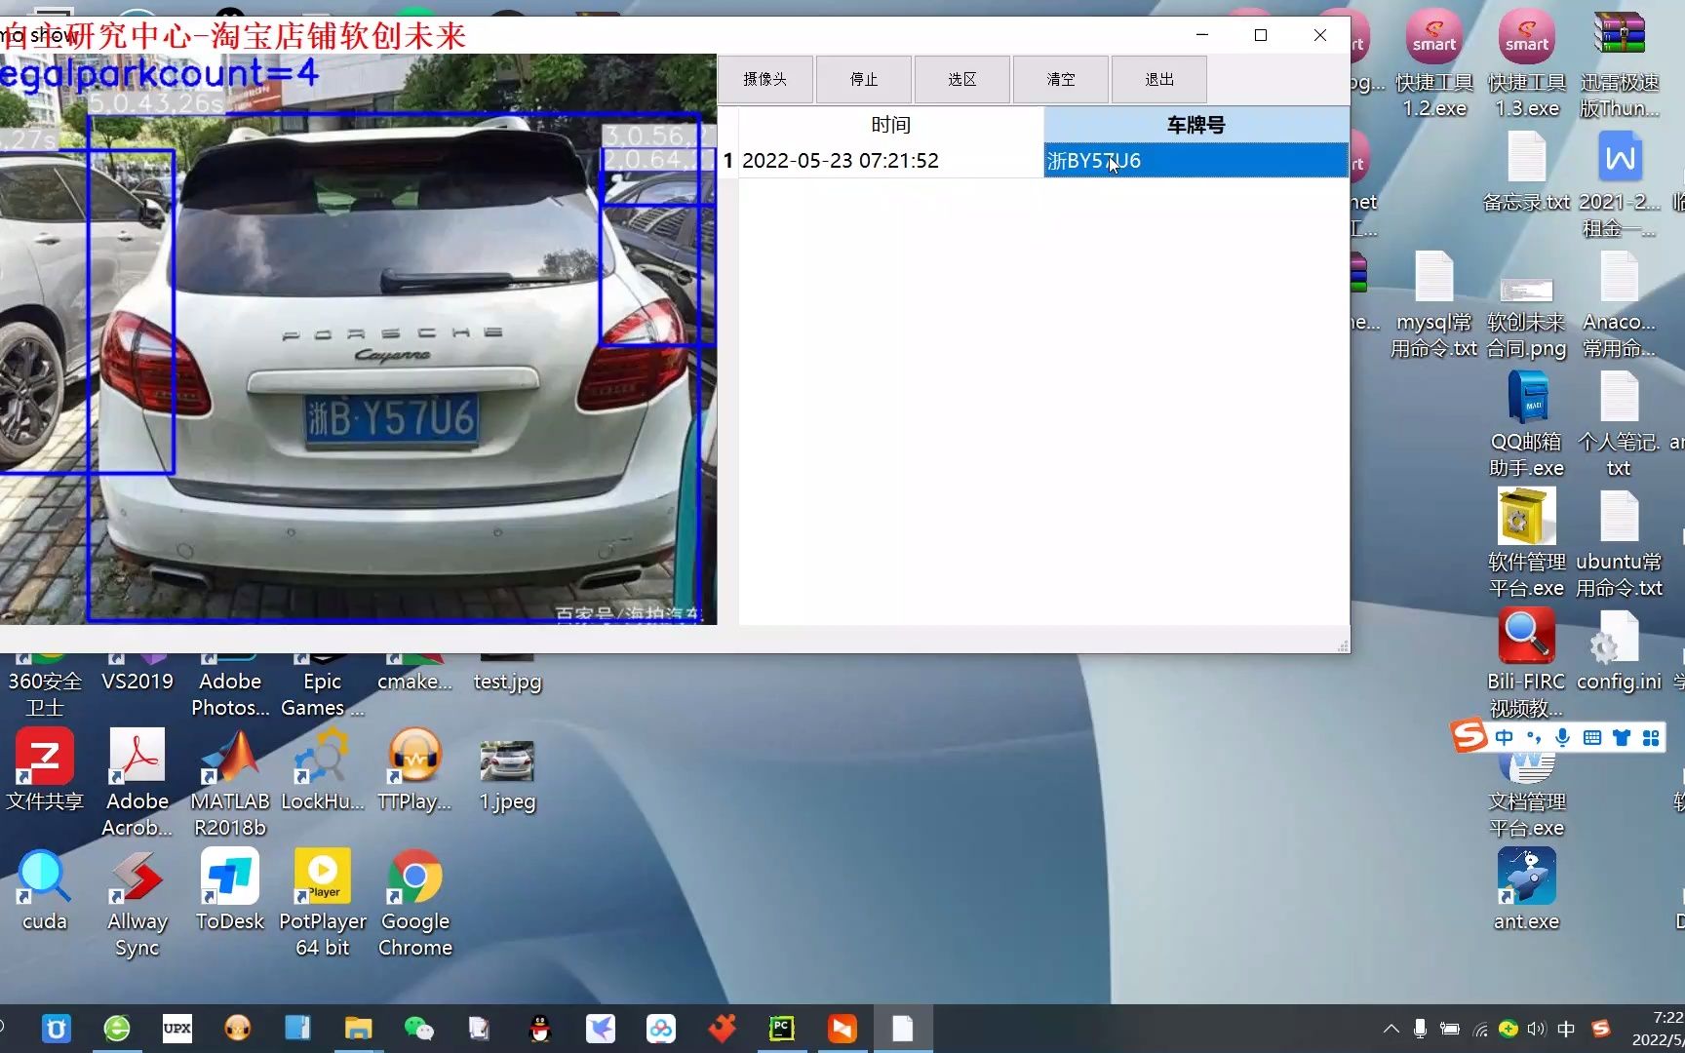Open Bili-FIRC video tutorial desktop icon
The height and width of the screenshot is (1053, 1685).
[1527, 663]
